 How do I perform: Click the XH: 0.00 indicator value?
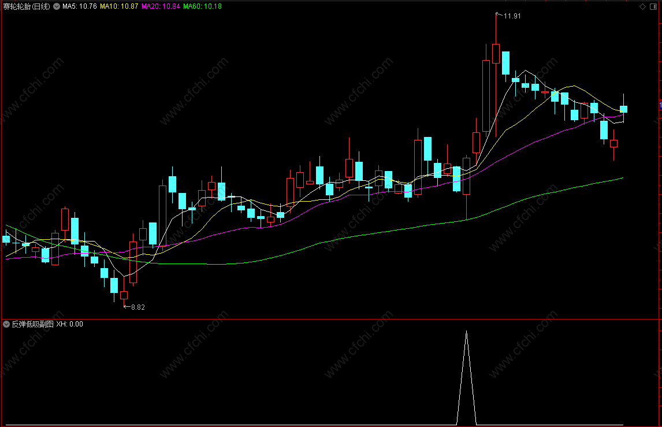(70, 324)
